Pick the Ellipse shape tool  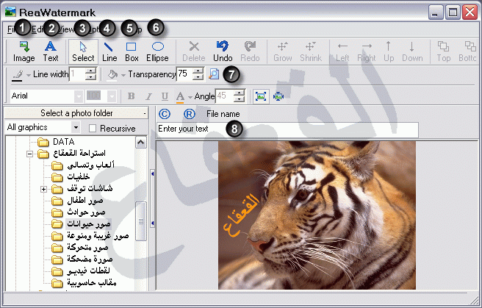tap(157, 51)
